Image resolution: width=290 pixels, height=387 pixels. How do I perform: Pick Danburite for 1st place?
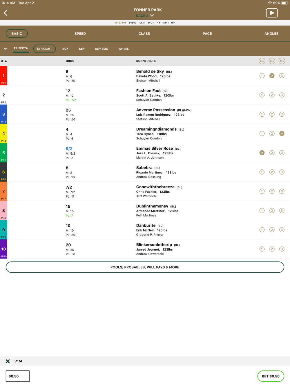(x=262, y=230)
